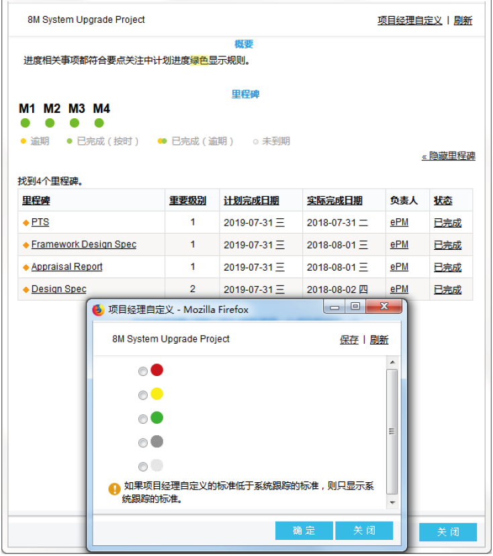Image resolution: width=493 pixels, height=556 pixels.
Task: Click 刷新 link in the main window header
Action: point(463,21)
